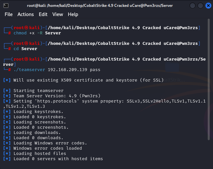Image resolution: width=213 pixels, height=169 pixels.
Task: Click the 'Windows error codes loaded' line
Action: (x=48, y=148)
